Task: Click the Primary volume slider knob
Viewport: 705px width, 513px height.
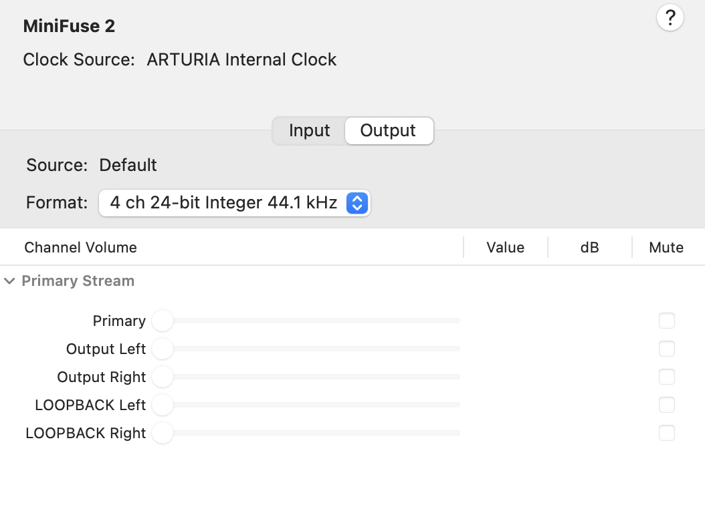Action: (162, 321)
